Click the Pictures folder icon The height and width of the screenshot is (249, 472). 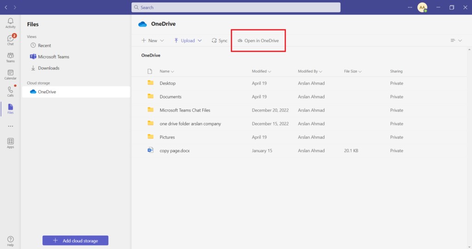[151, 137]
